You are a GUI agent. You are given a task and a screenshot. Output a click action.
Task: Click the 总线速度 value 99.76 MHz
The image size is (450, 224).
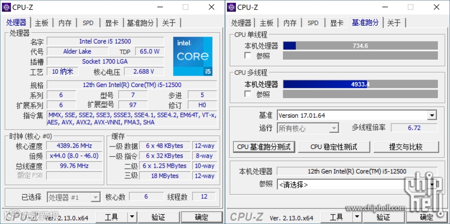tap(74, 166)
